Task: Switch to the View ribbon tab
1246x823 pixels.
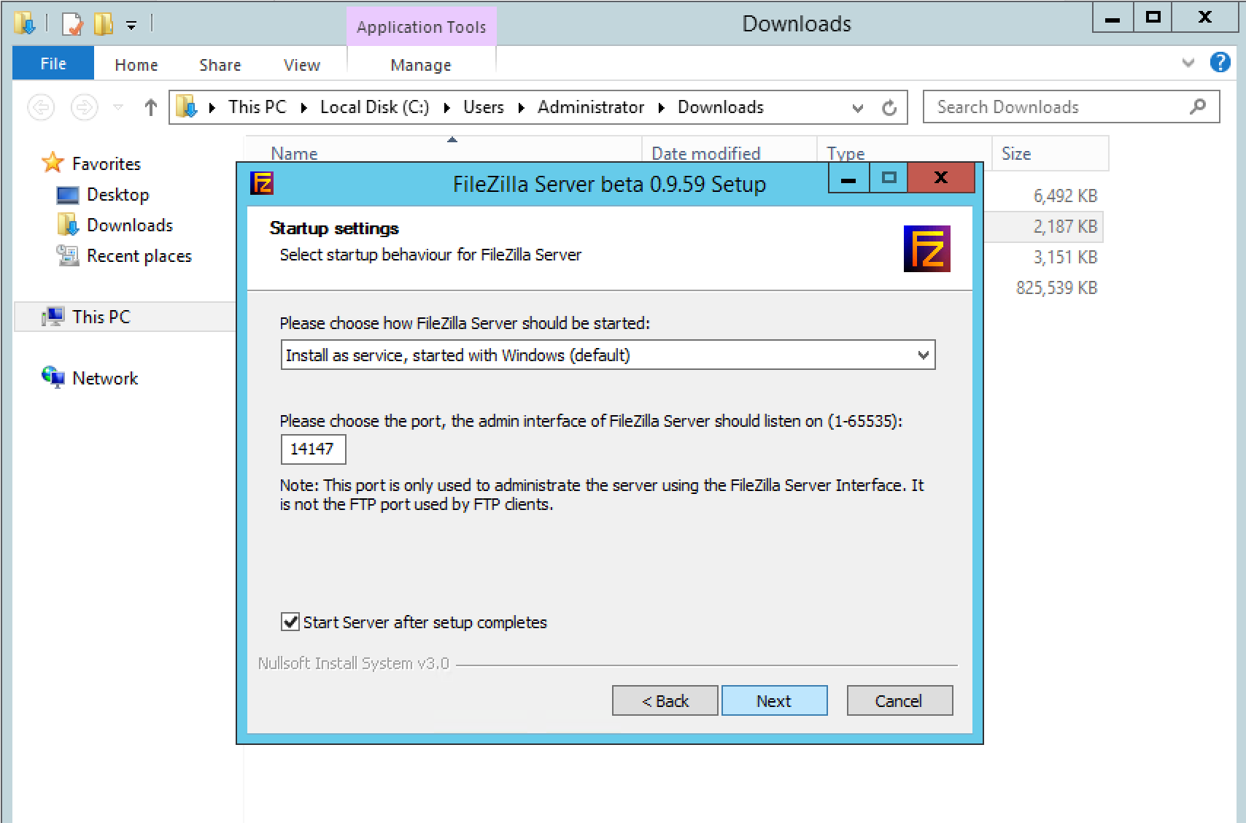Action: coord(301,64)
